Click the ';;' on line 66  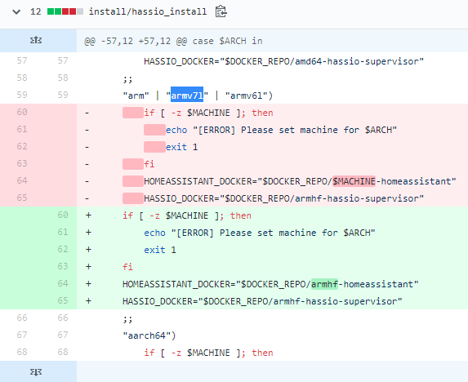pos(127,319)
